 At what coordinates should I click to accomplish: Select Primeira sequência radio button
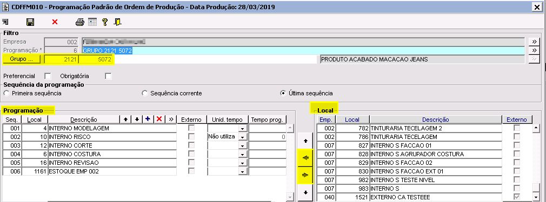[6, 93]
